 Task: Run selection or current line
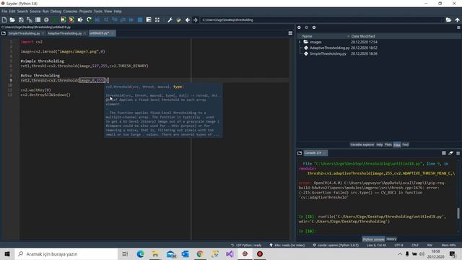coord(80,19)
